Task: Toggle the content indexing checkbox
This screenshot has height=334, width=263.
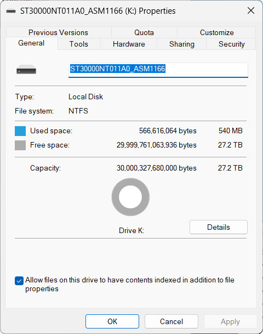Action: 19,281
